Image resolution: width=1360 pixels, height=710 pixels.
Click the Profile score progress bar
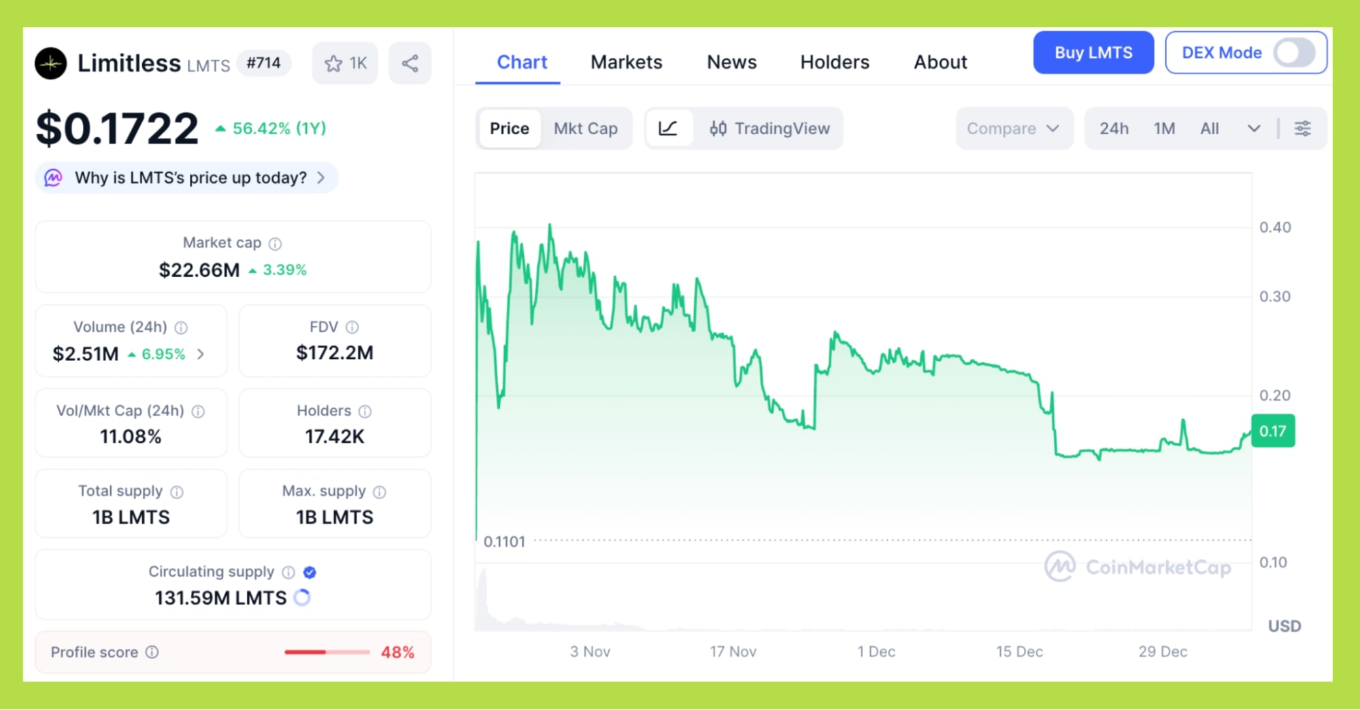[x=327, y=652]
